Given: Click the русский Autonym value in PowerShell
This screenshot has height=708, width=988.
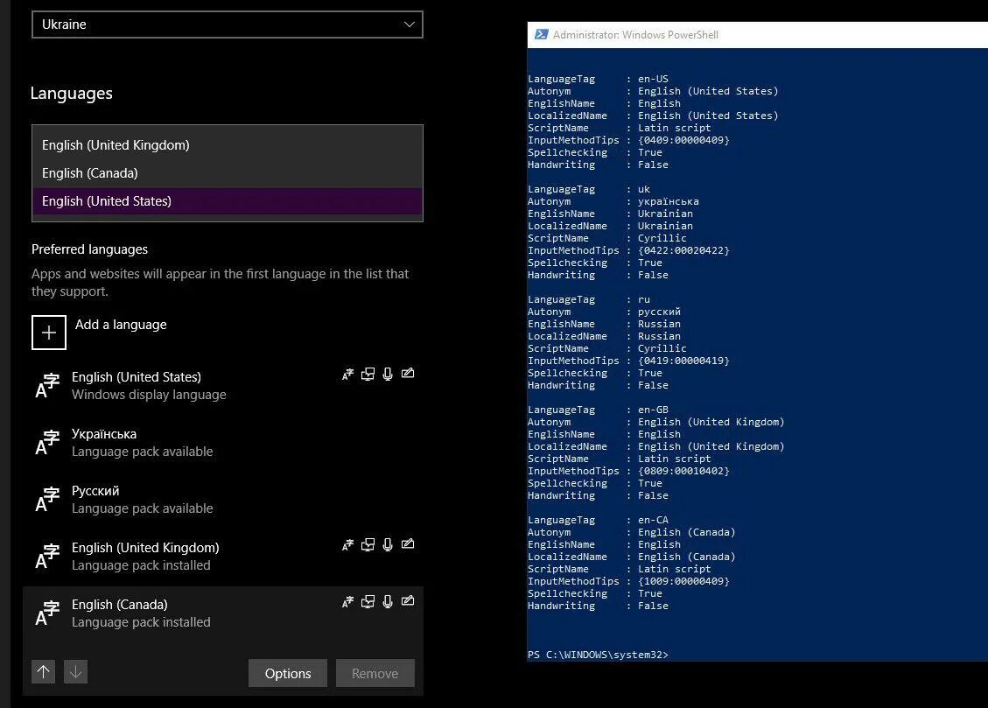Looking at the screenshot, I should coord(659,312).
